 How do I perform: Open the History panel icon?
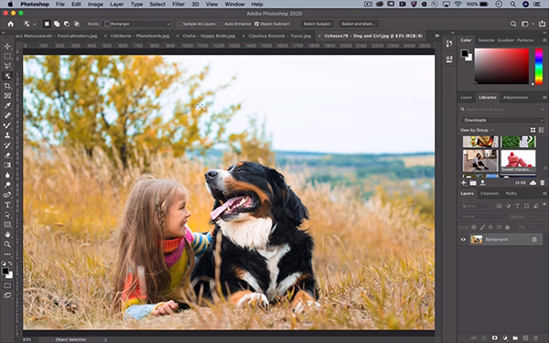pyautogui.click(x=449, y=43)
